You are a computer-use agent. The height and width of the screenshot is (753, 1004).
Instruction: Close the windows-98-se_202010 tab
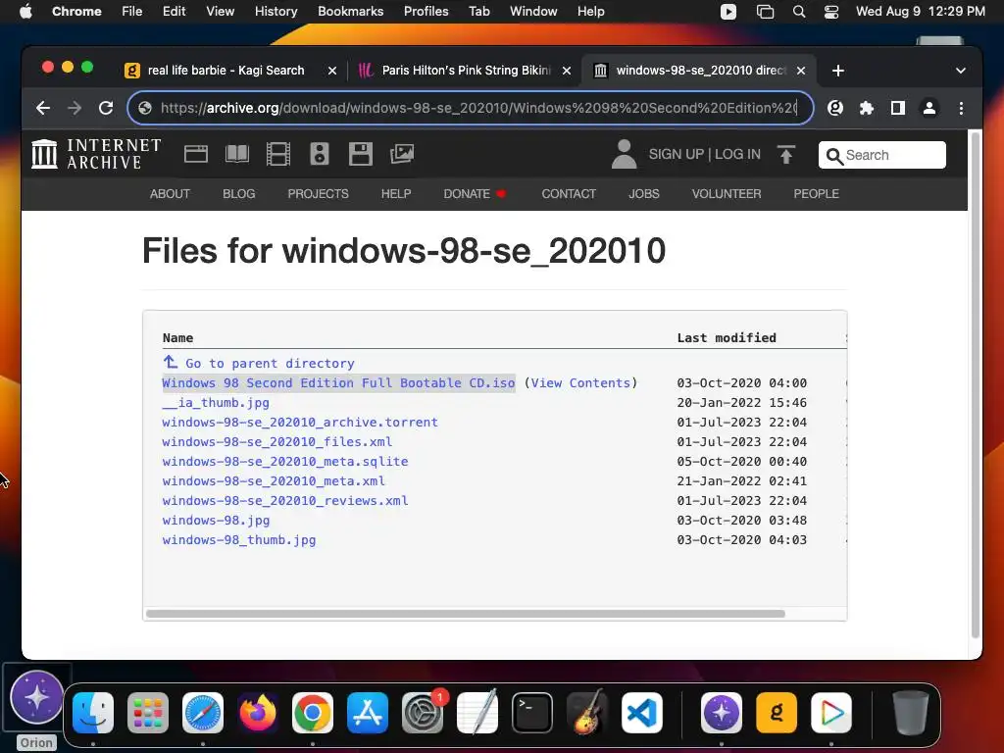click(800, 71)
